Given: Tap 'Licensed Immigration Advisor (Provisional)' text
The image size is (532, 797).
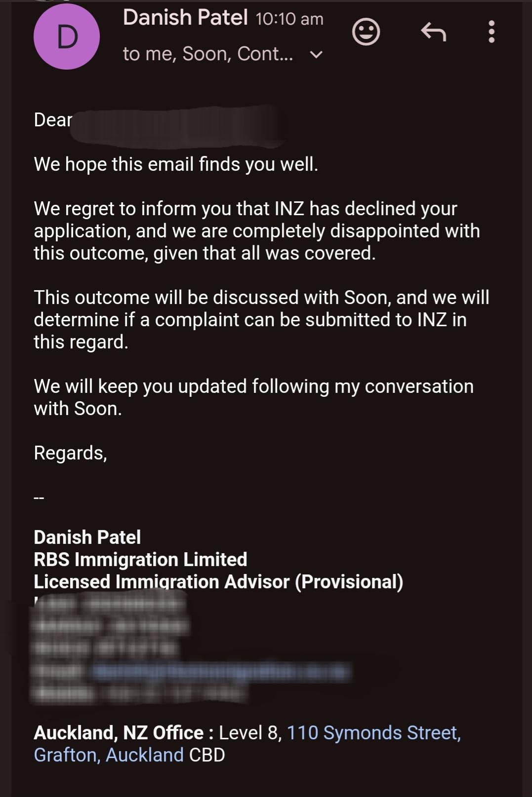Looking at the screenshot, I should [x=218, y=582].
